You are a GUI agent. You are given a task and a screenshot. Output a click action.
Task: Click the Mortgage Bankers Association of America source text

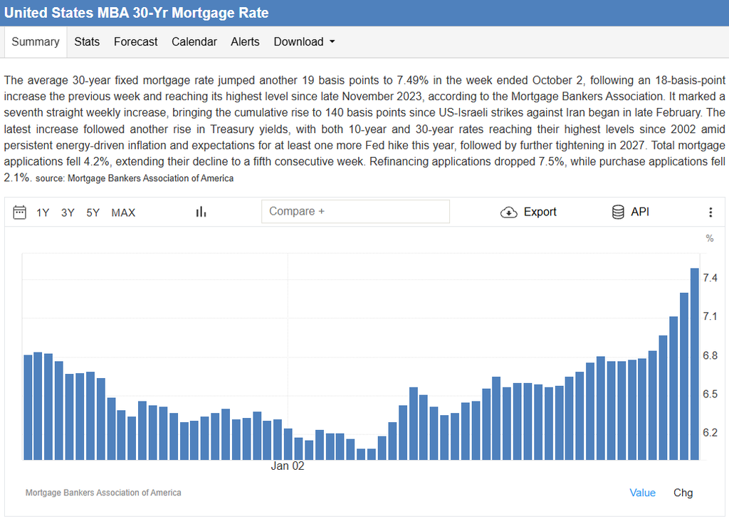151,178
